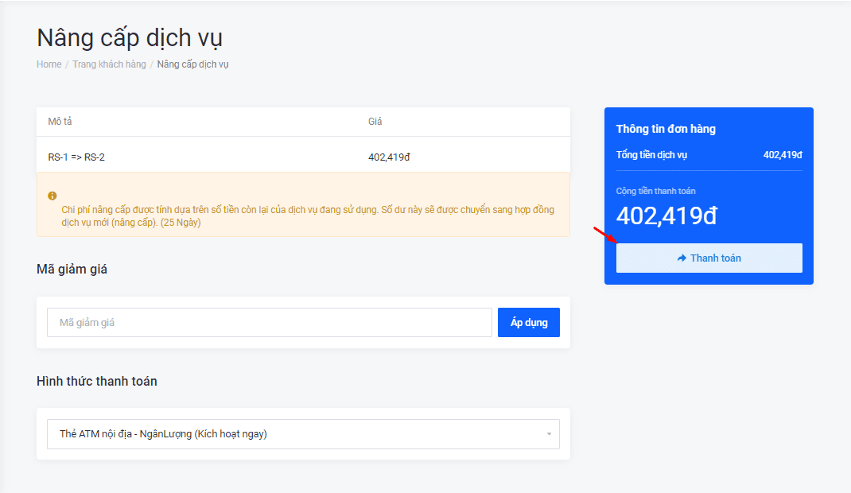851x493 pixels.
Task: Select the Thẻ ATM nội địa combo box
Action: pos(302,434)
